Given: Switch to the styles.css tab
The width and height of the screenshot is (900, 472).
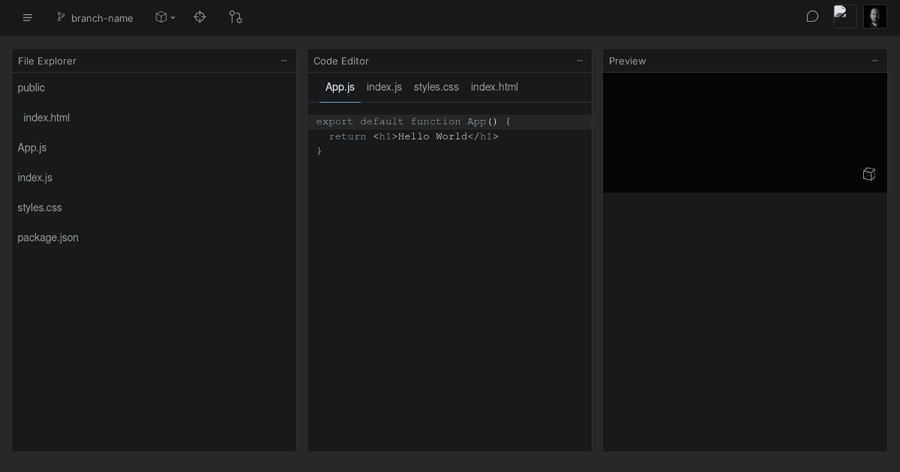Looking at the screenshot, I should point(436,87).
